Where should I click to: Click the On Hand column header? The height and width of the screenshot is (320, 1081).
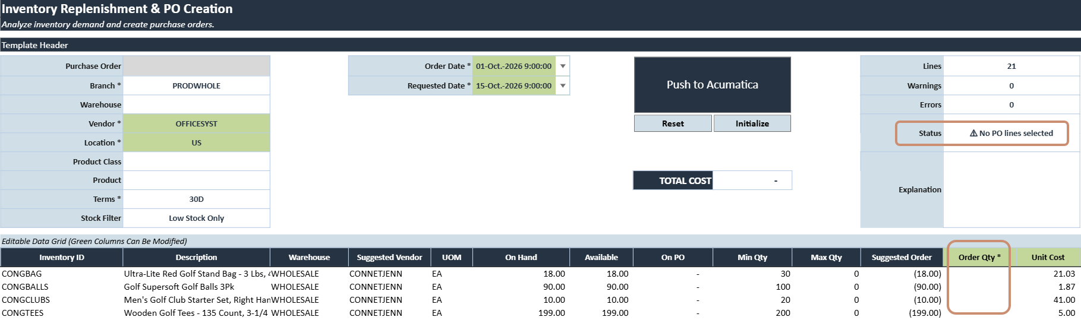[x=521, y=257]
